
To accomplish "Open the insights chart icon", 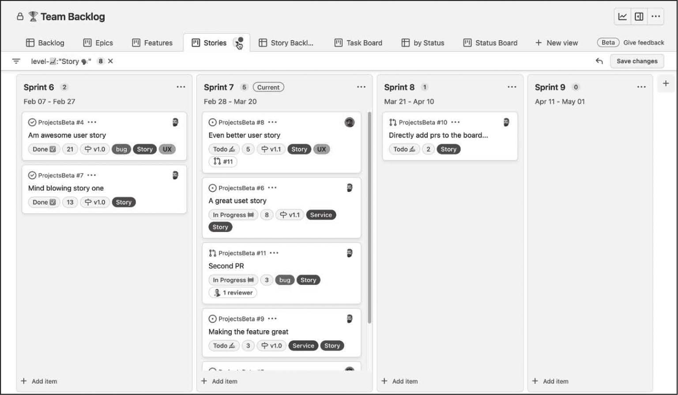I will (622, 17).
